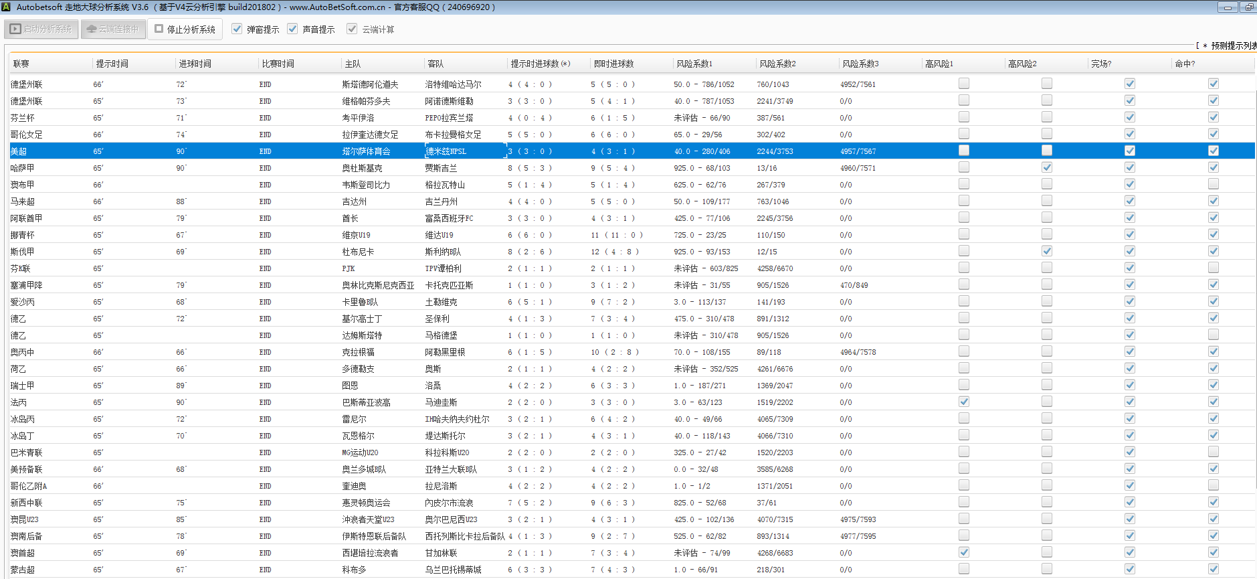This screenshot has width=1257, height=579.
Task: Sort by the 风险系数1 column header
Action: click(x=694, y=64)
